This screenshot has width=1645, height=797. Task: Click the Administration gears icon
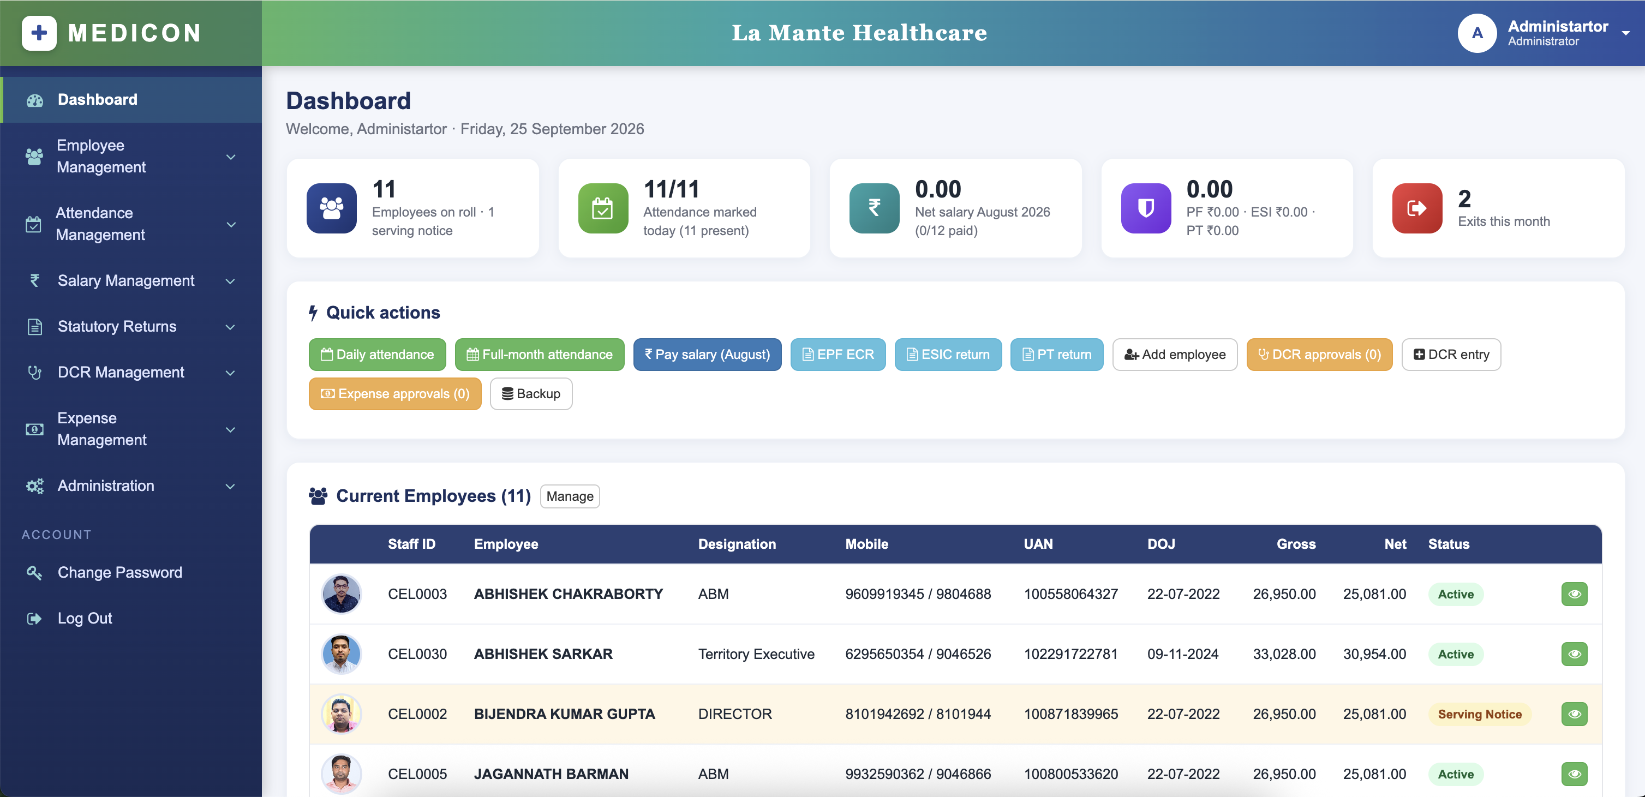point(34,486)
